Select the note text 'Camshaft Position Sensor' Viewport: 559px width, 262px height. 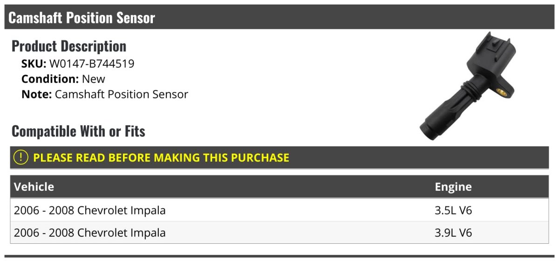pos(122,94)
